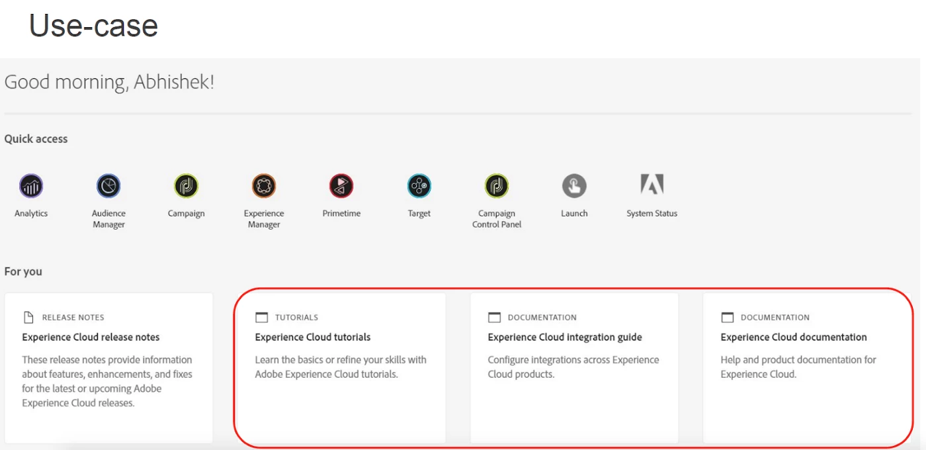Click the Primetime label text
This screenshot has width=926, height=450.
click(x=341, y=214)
